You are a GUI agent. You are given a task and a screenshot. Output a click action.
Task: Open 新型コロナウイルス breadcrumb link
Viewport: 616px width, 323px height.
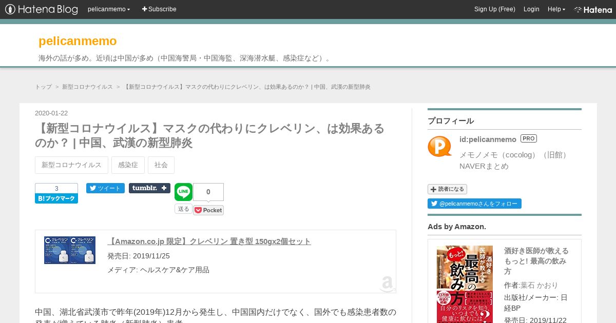click(x=87, y=87)
